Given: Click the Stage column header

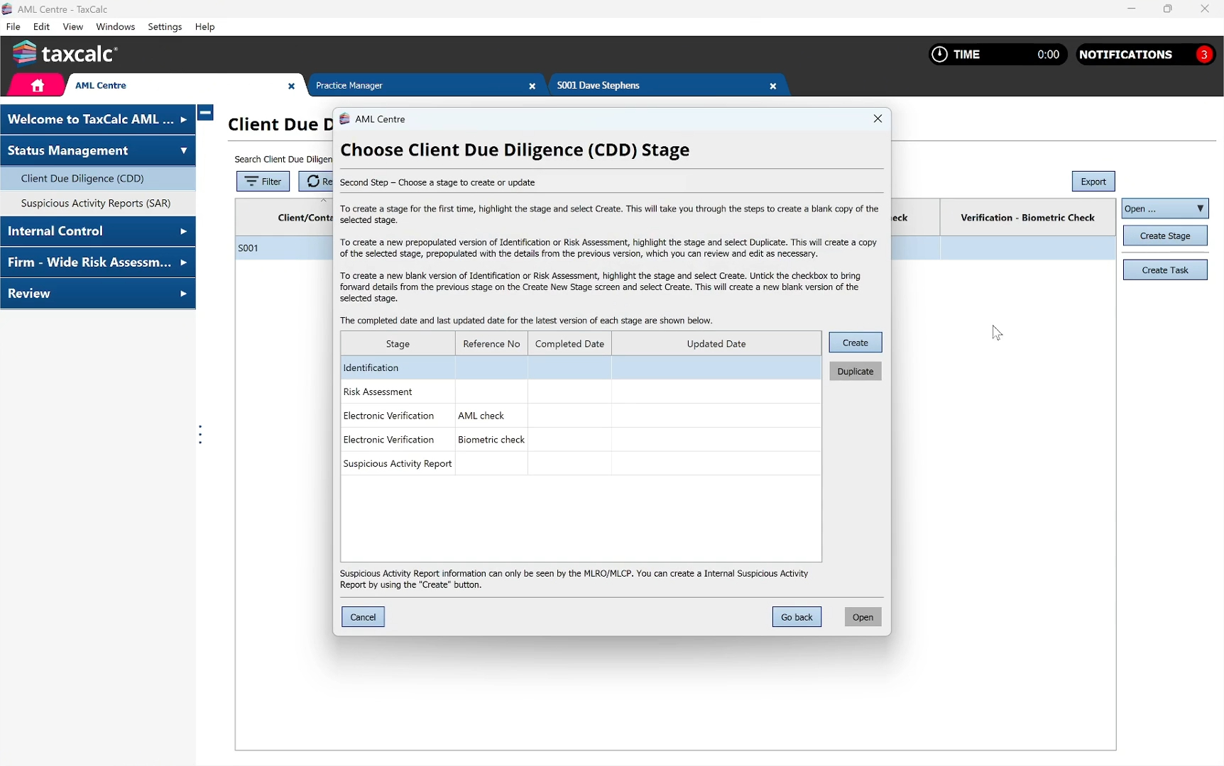Looking at the screenshot, I should pyautogui.click(x=398, y=343).
